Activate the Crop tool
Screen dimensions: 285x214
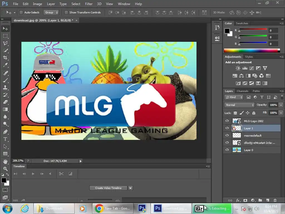5,58
